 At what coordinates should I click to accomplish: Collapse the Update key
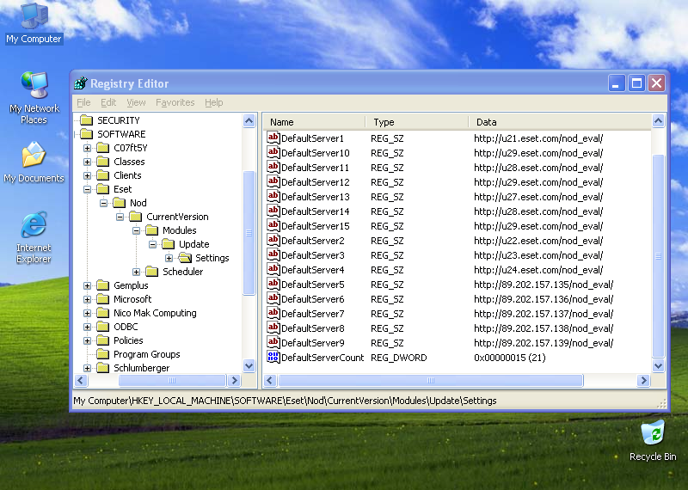pyautogui.click(x=152, y=244)
